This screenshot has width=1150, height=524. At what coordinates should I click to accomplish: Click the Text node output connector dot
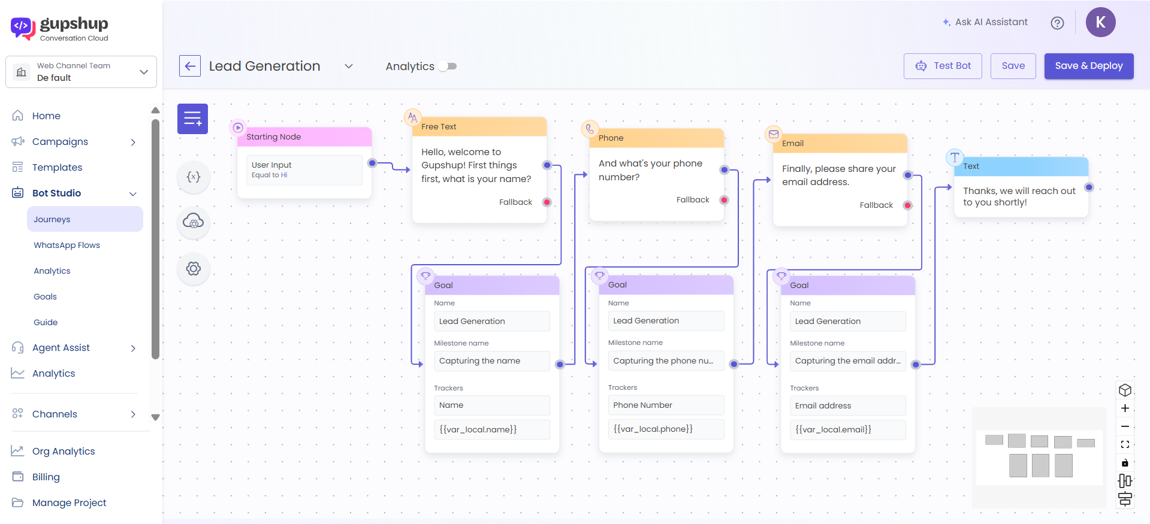pos(1089,187)
